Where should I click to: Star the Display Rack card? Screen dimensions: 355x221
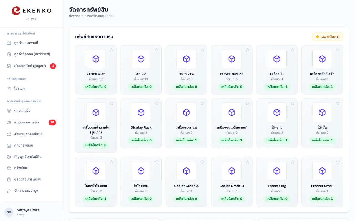pos(157,103)
